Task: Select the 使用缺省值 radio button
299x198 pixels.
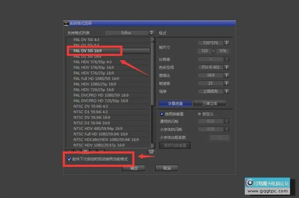Action: coord(162,114)
